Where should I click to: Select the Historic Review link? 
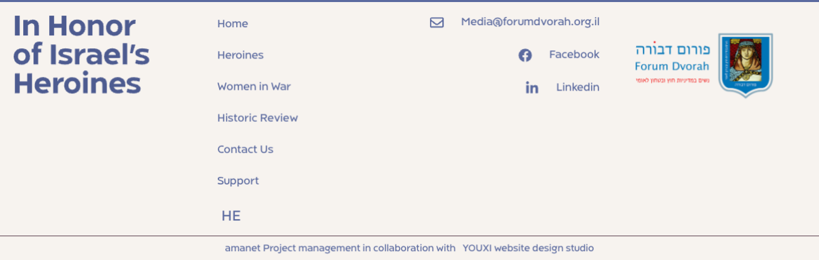pyautogui.click(x=257, y=118)
